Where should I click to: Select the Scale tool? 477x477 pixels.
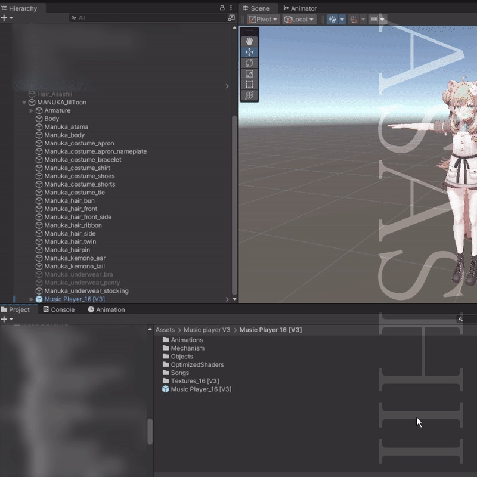(249, 74)
